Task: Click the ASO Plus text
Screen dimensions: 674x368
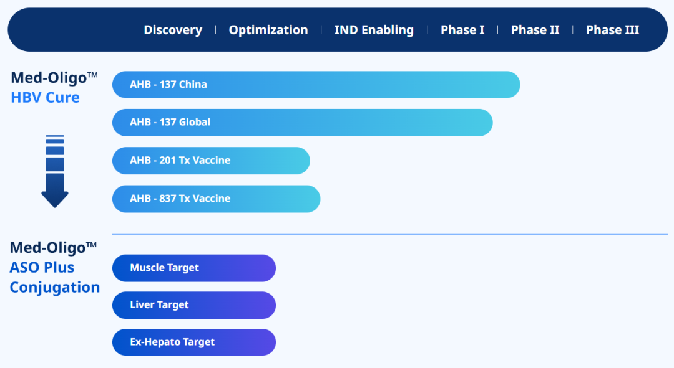Action: pyautogui.click(x=42, y=268)
